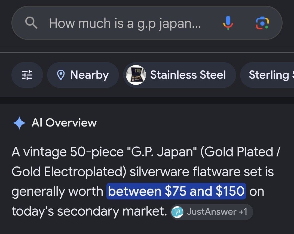This screenshot has height=234, width=294.
Task: Click the 'A vintage 50-piece' opening text
Action: pos(68,152)
